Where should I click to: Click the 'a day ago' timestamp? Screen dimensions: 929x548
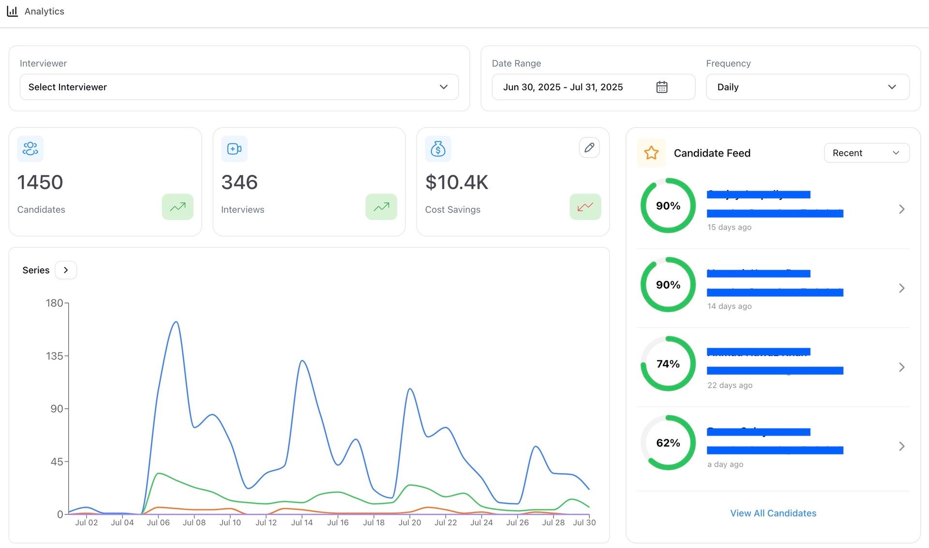click(x=725, y=464)
